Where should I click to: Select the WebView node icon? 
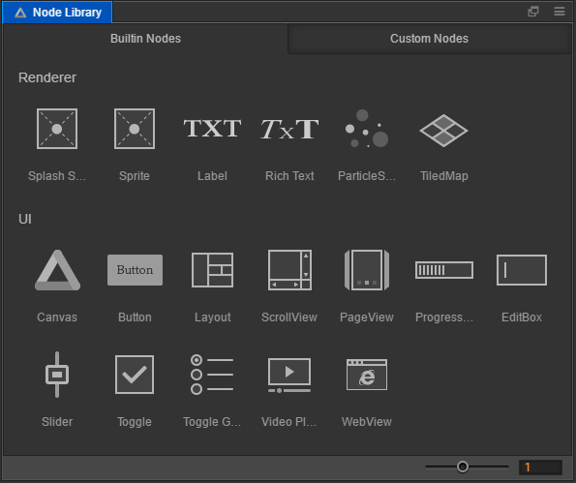367,375
